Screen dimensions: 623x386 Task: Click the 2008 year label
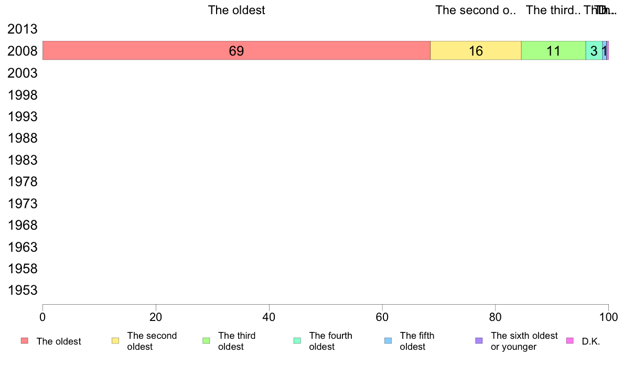point(22,51)
